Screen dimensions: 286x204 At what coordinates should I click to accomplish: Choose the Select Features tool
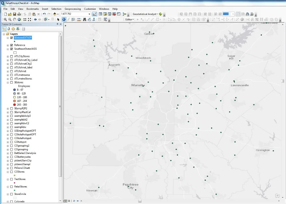pos(45,19)
